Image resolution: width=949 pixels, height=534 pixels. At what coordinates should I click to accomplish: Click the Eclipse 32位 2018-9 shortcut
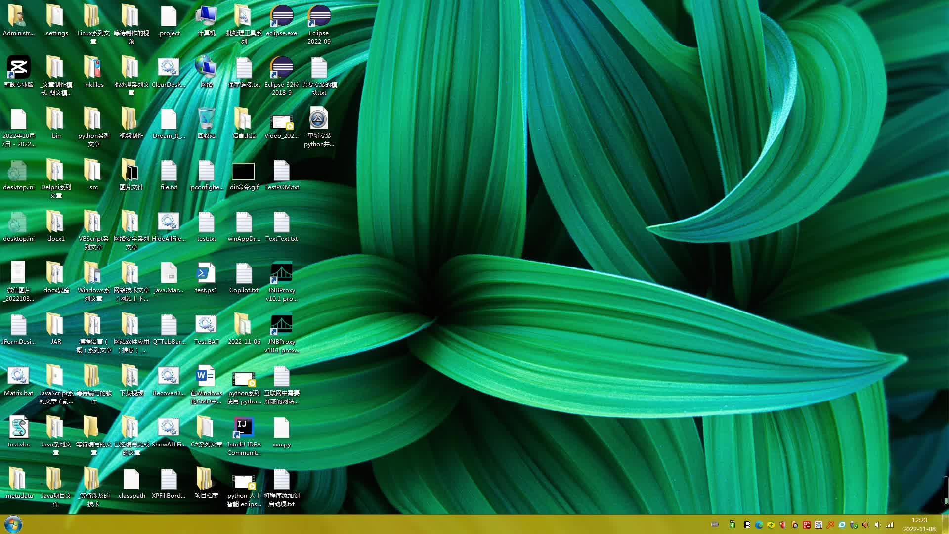tap(281, 68)
